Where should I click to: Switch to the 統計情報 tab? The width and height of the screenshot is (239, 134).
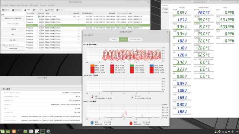(x=50, y=10)
